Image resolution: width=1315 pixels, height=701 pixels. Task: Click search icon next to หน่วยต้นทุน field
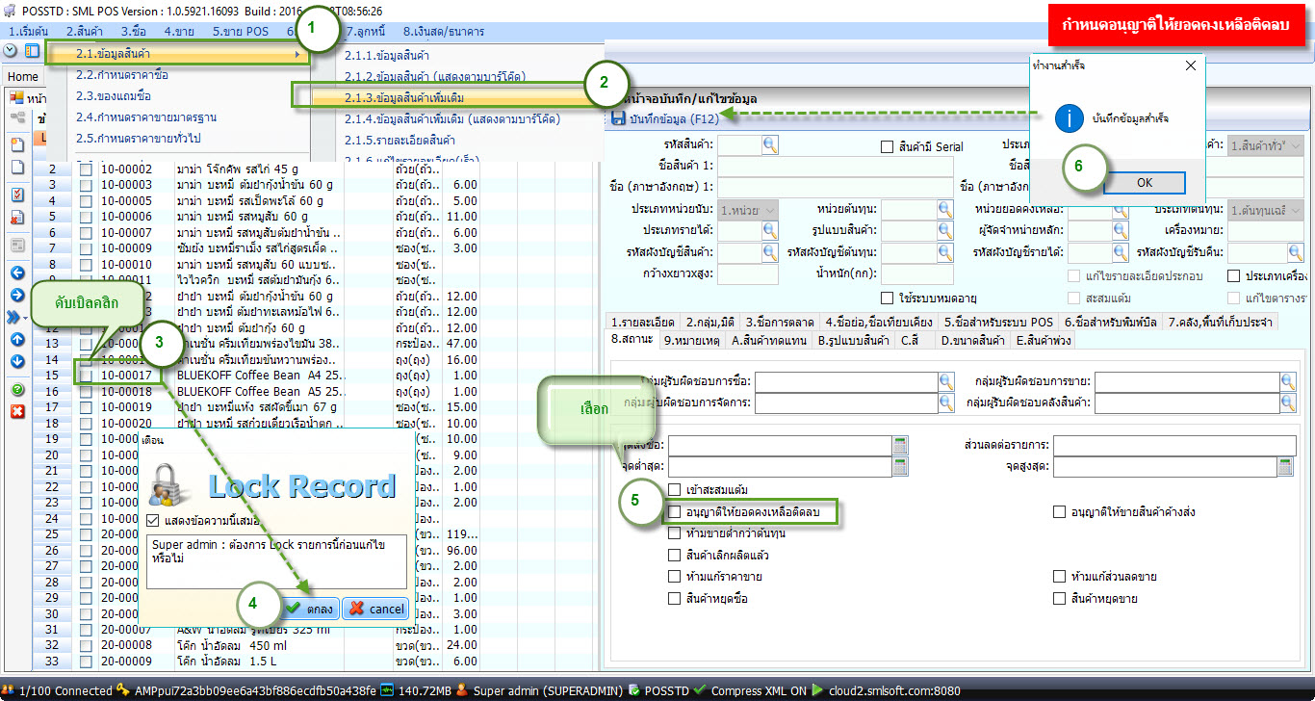(945, 209)
